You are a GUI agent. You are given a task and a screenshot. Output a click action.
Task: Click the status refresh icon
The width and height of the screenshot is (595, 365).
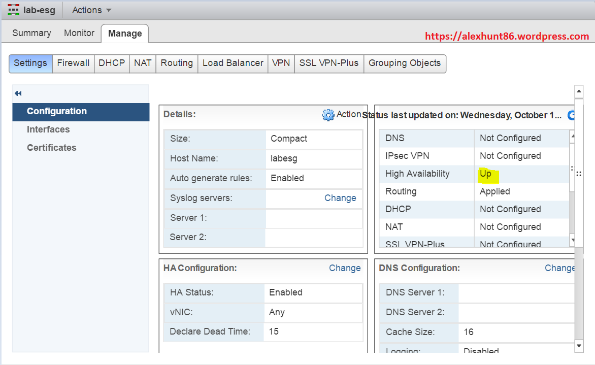pos(571,115)
